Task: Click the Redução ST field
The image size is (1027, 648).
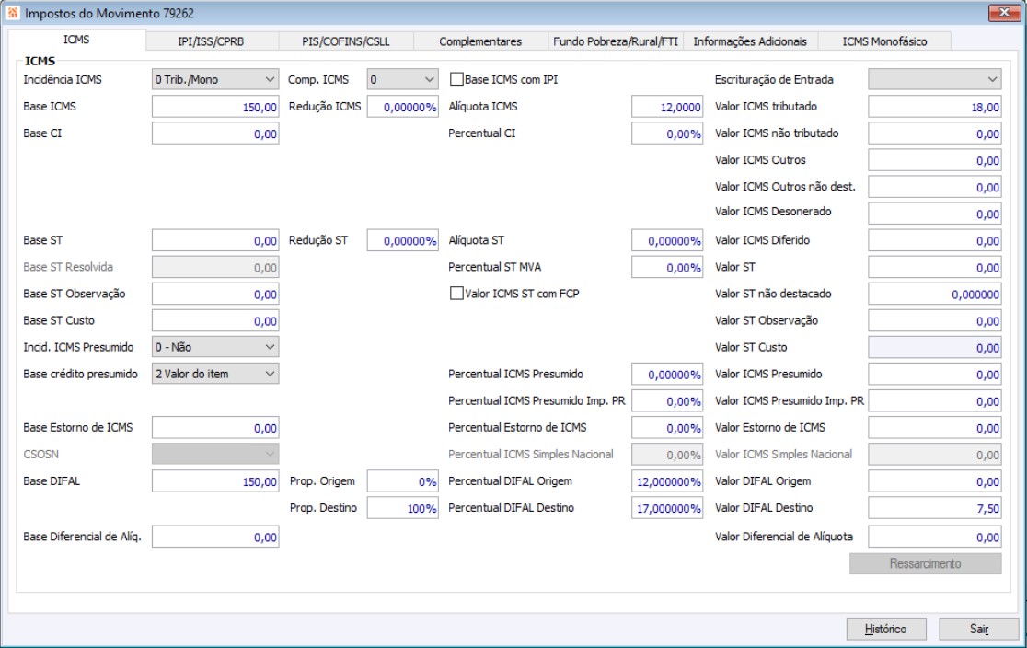Action: click(402, 240)
